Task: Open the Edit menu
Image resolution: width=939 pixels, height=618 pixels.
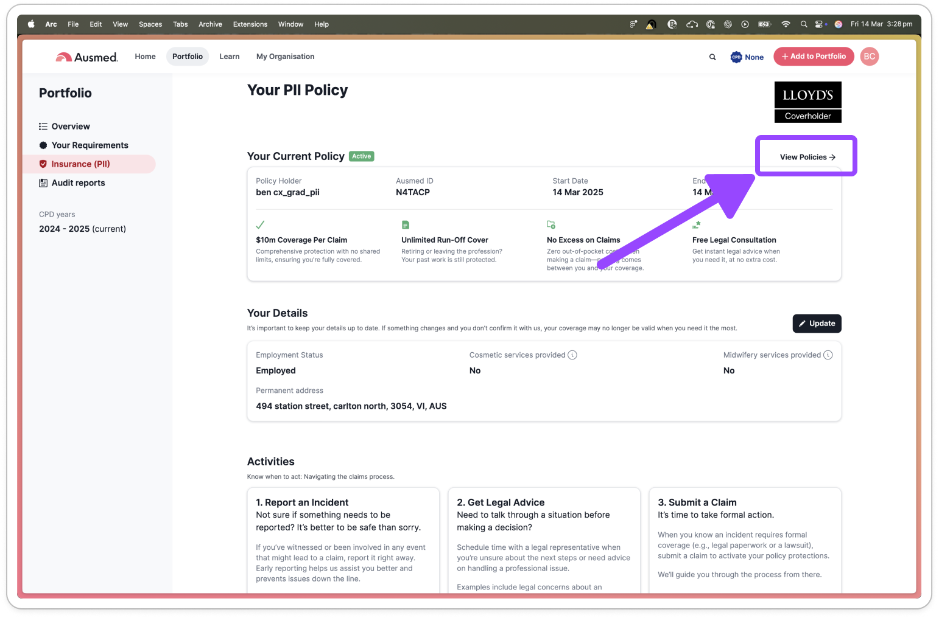Action: (x=96, y=24)
